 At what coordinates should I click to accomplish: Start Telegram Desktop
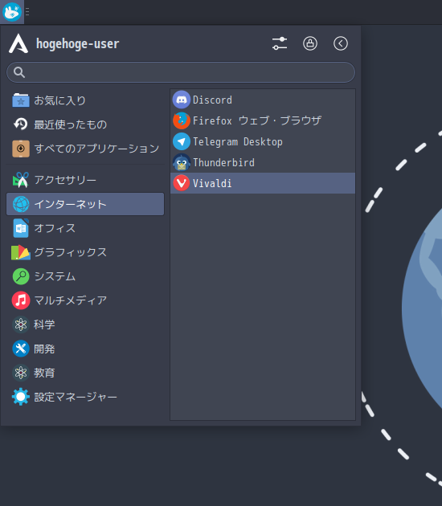coord(263,141)
